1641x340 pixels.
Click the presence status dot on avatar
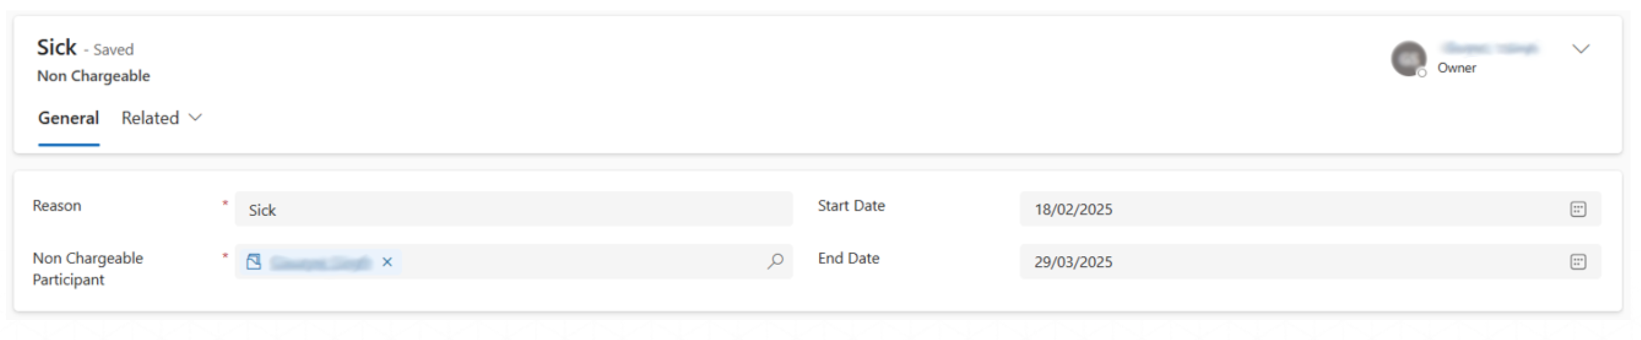click(1422, 73)
